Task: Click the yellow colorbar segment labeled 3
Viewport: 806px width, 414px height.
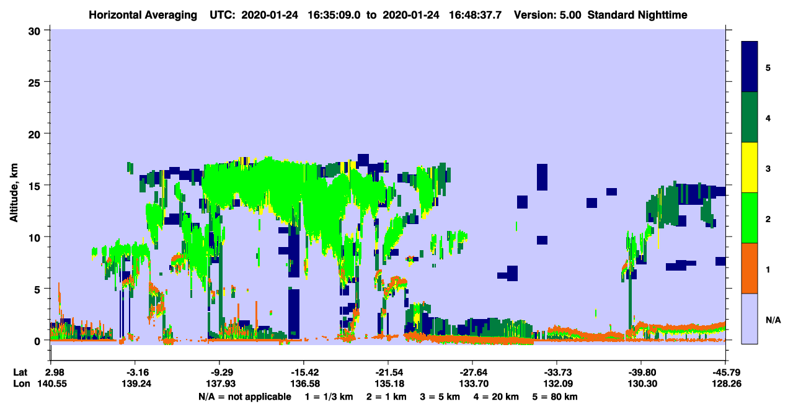Action: pyautogui.click(x=750, y=168)
